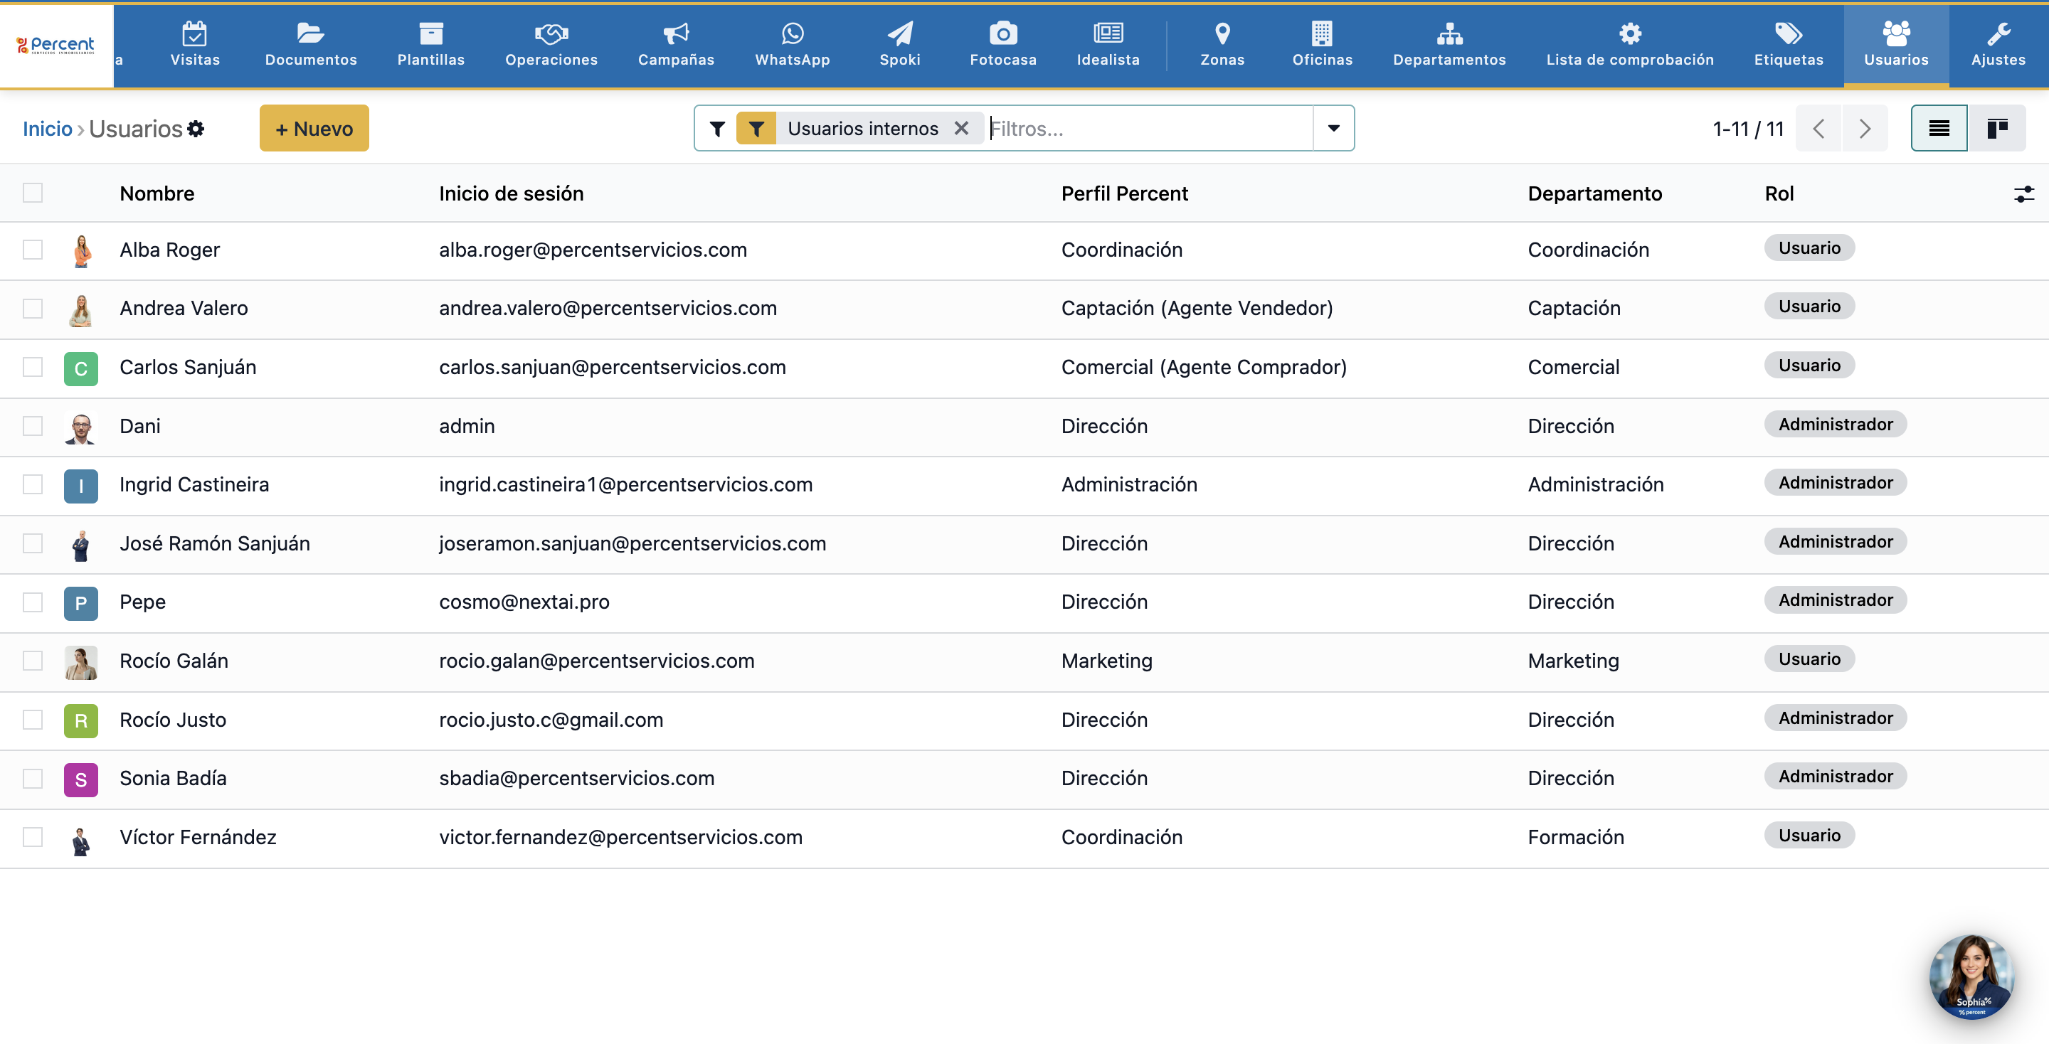This screenshot has height=1044, width=2049.
Task: Go to the next page of users
Action: 1865,129
